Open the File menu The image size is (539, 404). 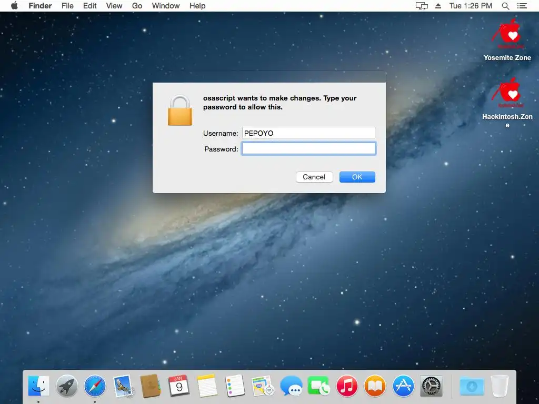pyautogui.click(x=67, y=6)
